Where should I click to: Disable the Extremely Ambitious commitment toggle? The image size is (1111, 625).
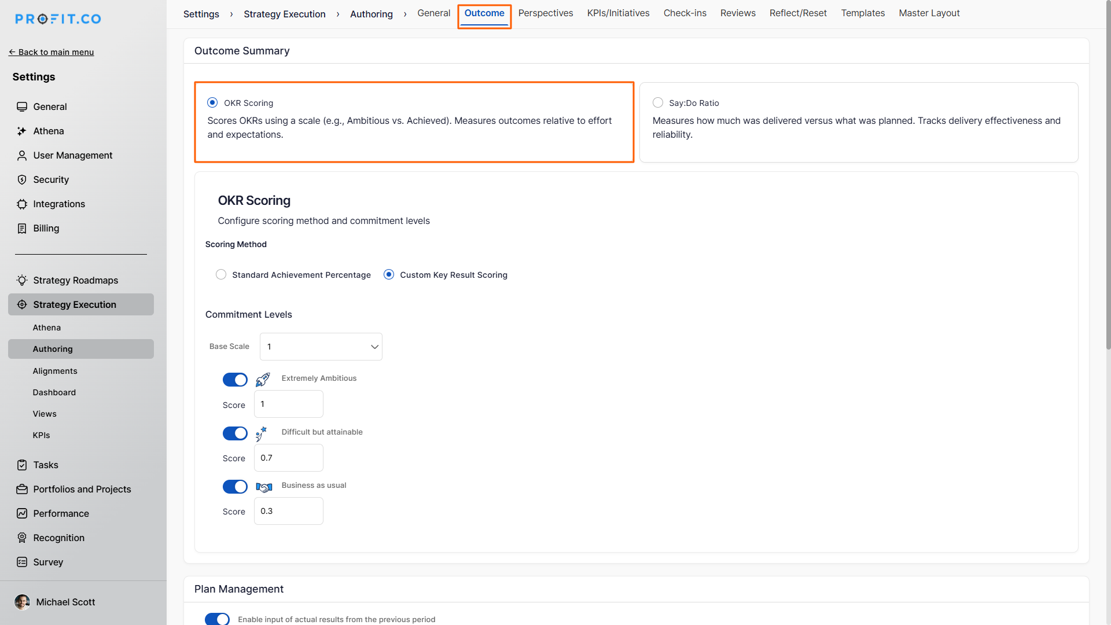pos(235,380)
